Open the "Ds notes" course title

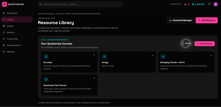[x=48, y=63]
